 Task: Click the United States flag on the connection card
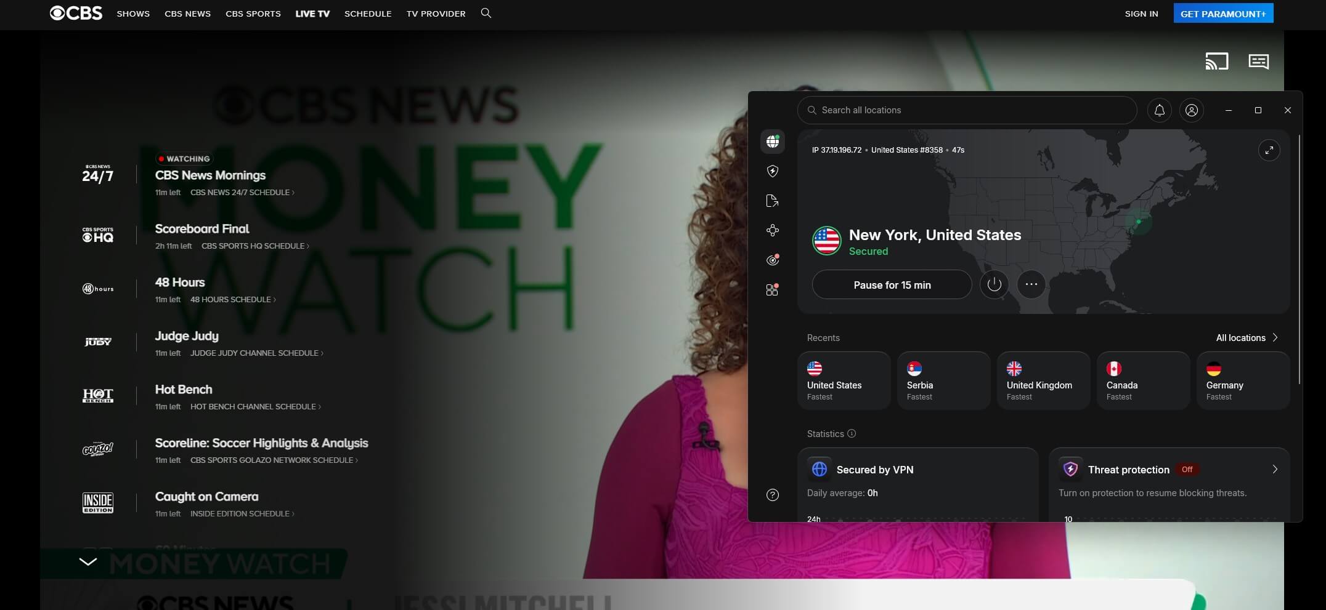826,241
